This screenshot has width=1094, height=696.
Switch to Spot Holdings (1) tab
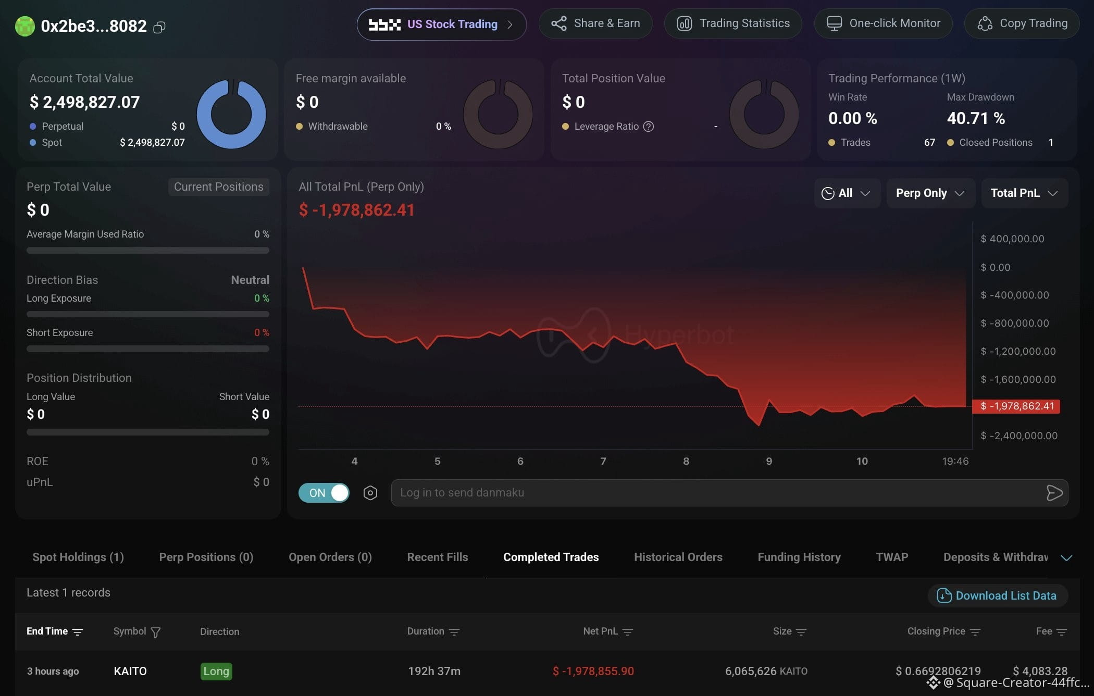click(x=78, y=557)
